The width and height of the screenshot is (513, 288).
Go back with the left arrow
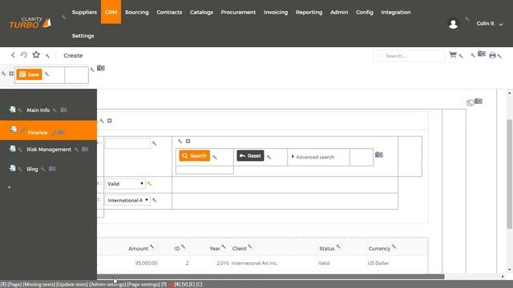coord(13,55)
